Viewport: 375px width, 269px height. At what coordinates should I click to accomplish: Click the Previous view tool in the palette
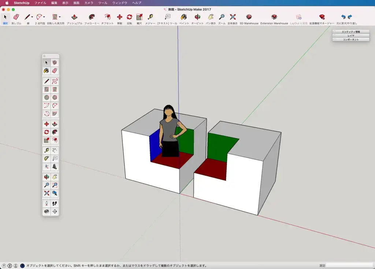(x=55, y=193)
